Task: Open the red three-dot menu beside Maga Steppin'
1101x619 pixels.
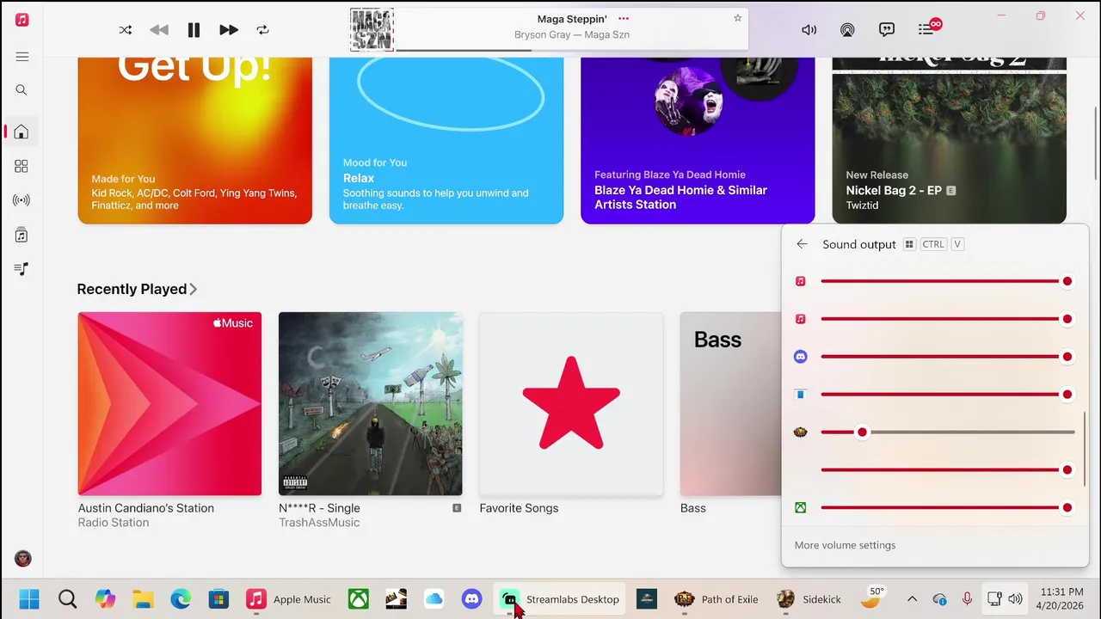Action: (x=624, y=18)
